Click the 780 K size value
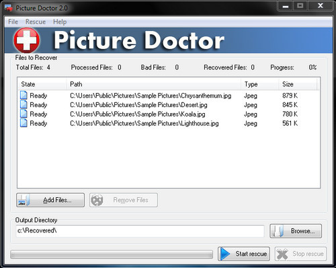336x268 pixels. 290,114
